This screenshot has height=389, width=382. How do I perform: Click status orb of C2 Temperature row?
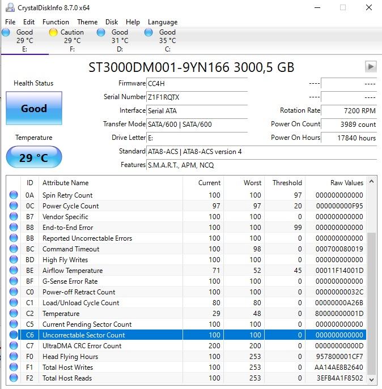[x=14, y=313]
